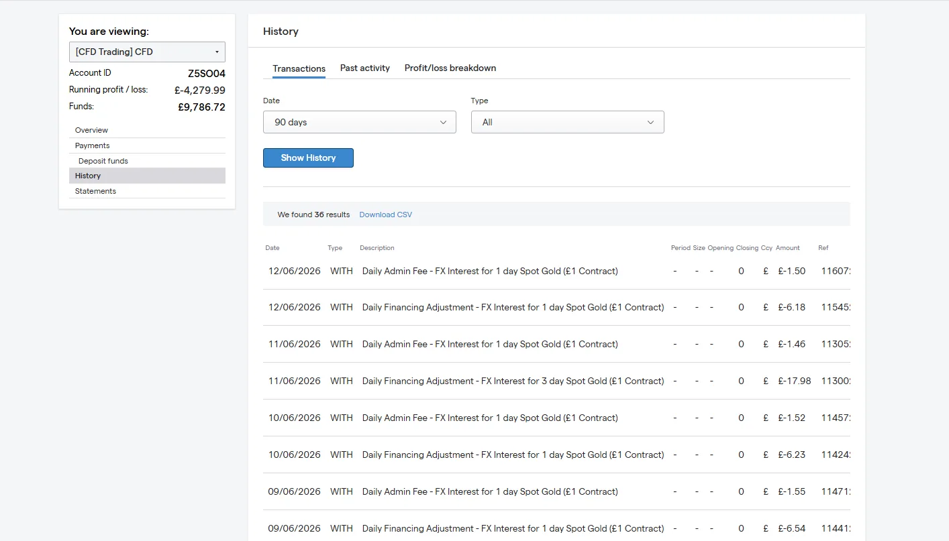Open the Type filter All dropdown
This screenshot has height=541, width=949.
[x=568, y=122]
